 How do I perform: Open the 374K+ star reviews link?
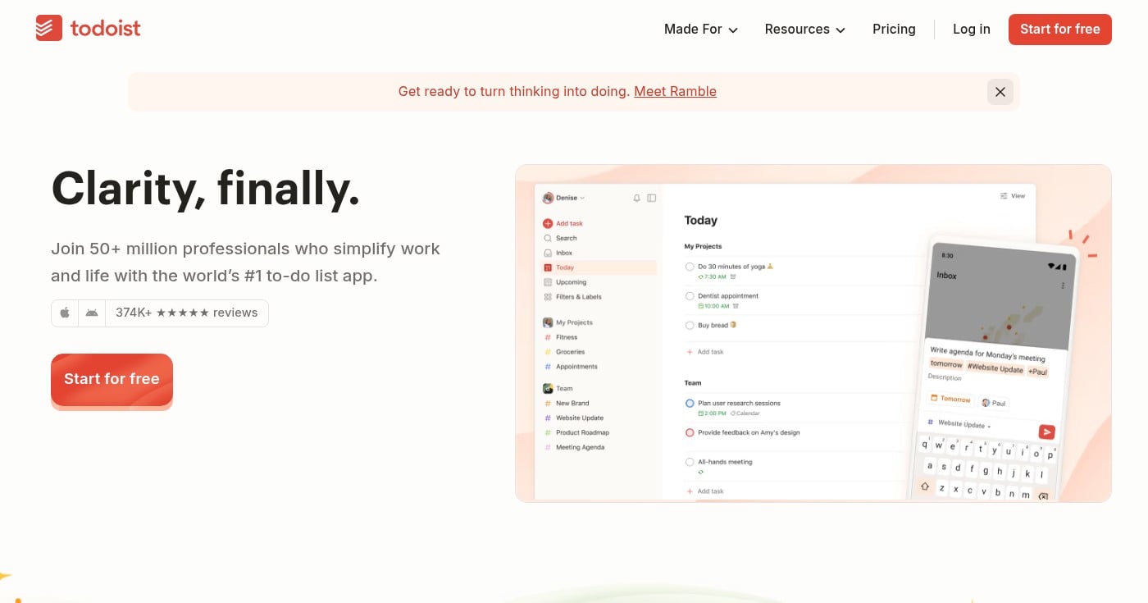click(x=187, y=313)
